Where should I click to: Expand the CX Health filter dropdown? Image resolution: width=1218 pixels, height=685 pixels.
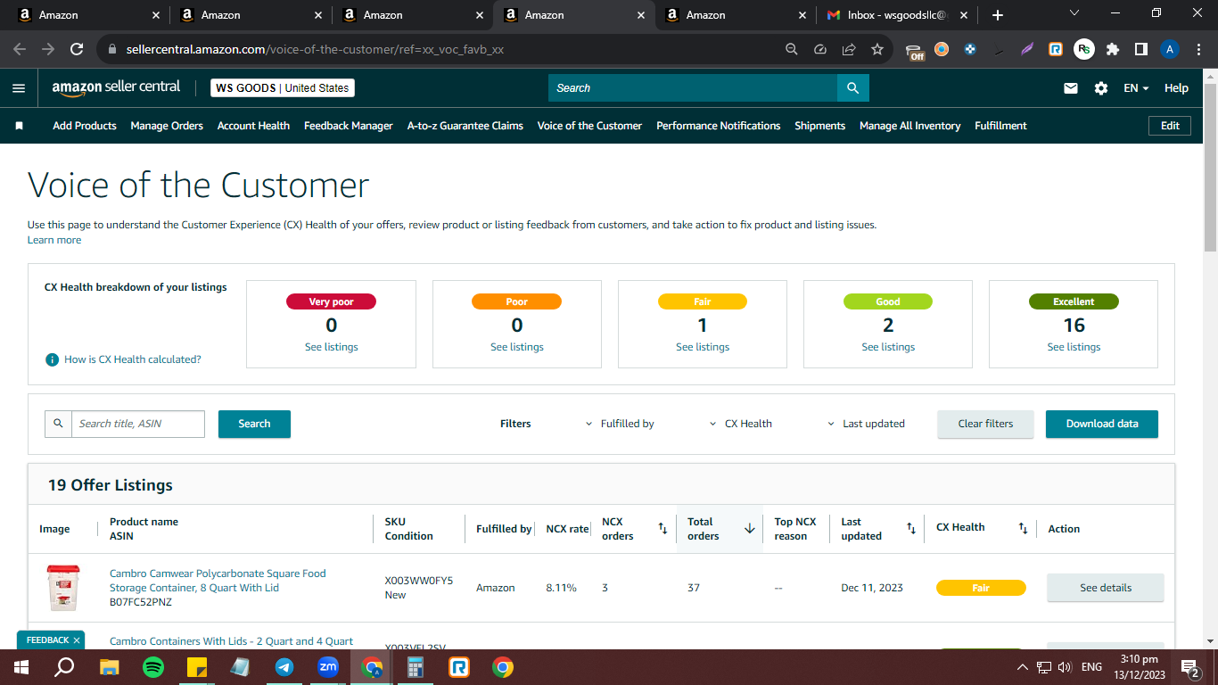click(741, 424)
